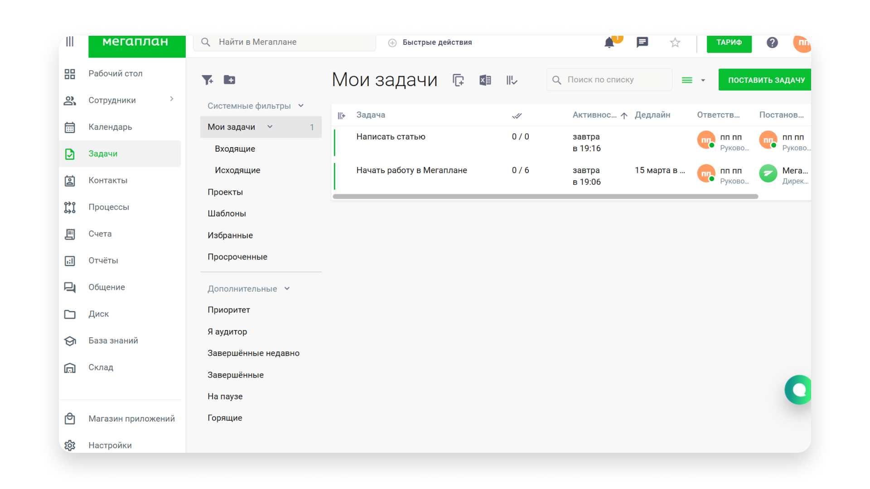Toggle the completed double-check column header
Screen dimensions: 870x489
pyautogui.click(x=517, y=116)
